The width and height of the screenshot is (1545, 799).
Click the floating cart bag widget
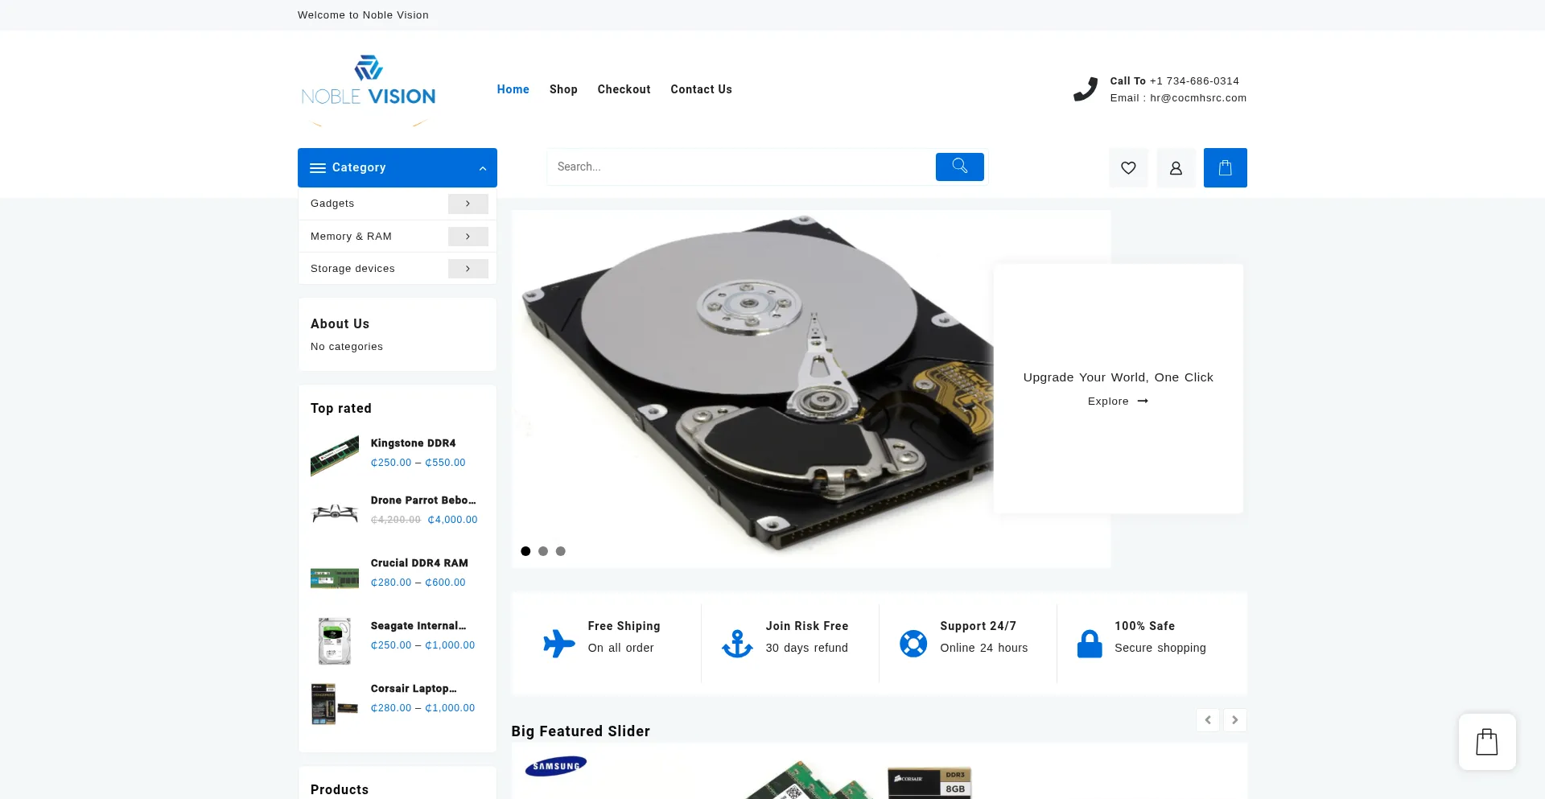1486,742
